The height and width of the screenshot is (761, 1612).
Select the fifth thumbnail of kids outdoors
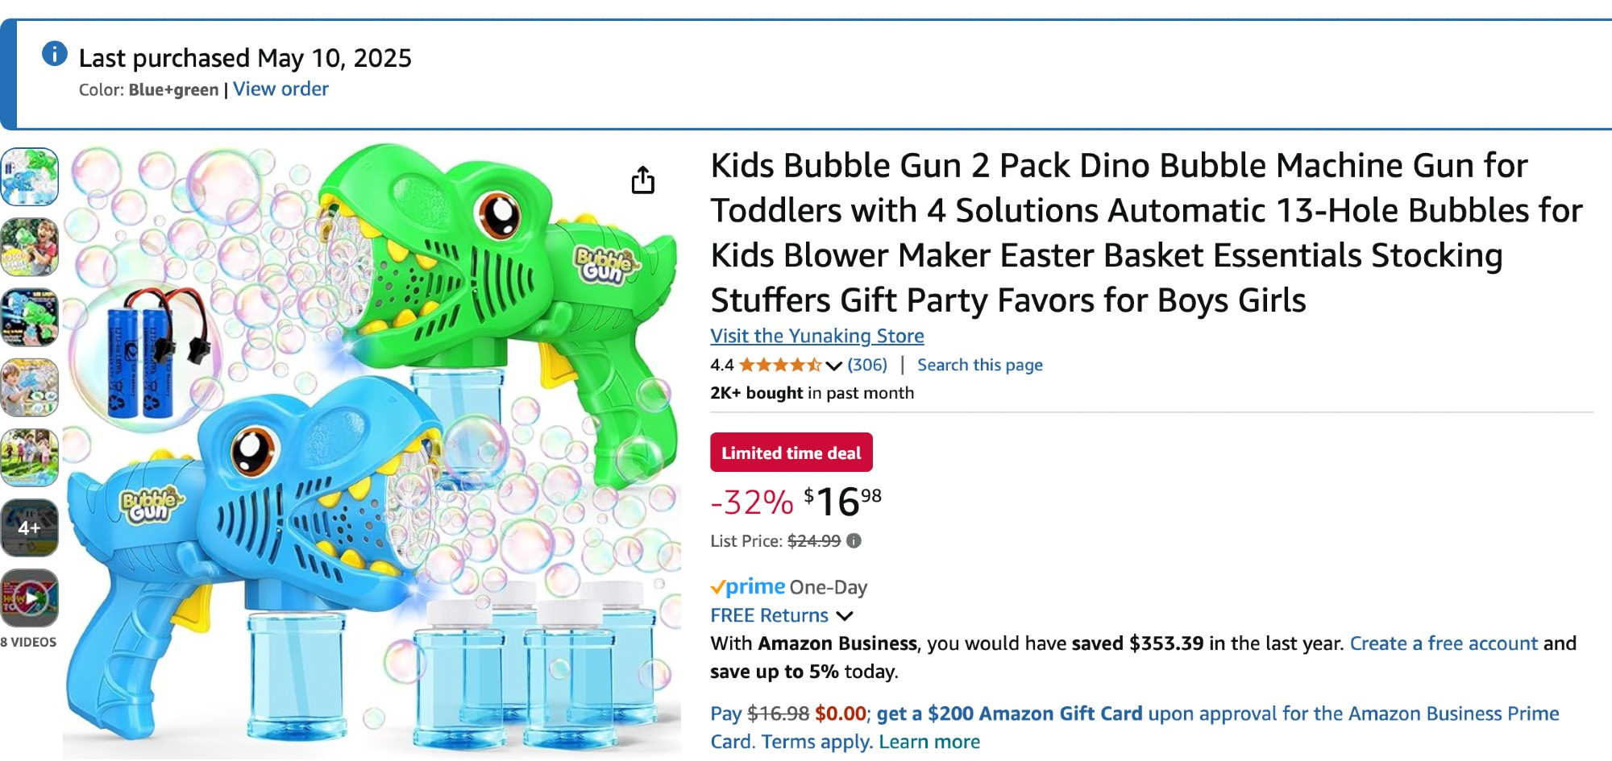pos(30,457)
